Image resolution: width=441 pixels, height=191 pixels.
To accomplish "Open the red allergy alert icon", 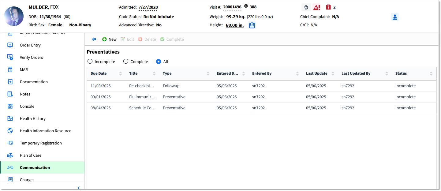I will 317,7.
